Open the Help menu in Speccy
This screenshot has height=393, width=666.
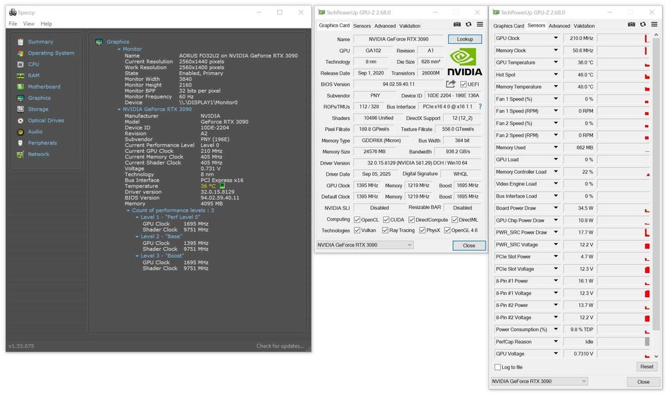point(46,23)
